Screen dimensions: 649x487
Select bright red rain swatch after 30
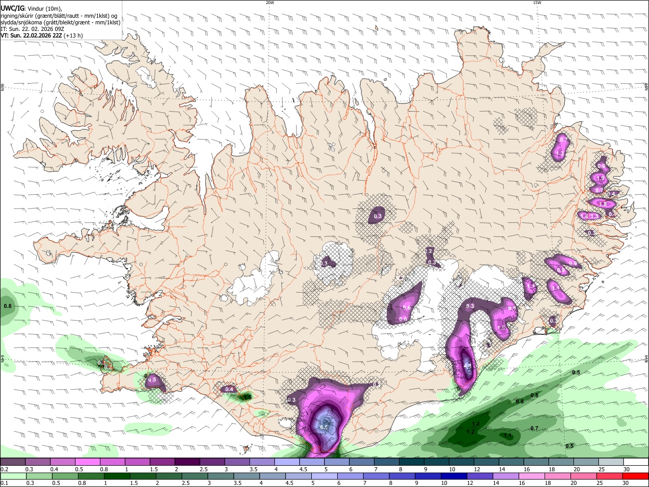click(635, 476)
